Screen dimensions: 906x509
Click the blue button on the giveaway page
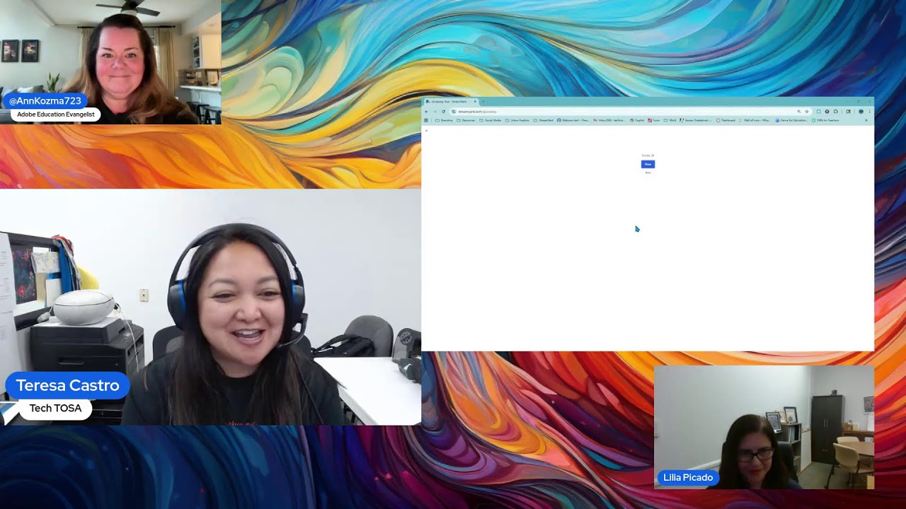coord(648,164)
